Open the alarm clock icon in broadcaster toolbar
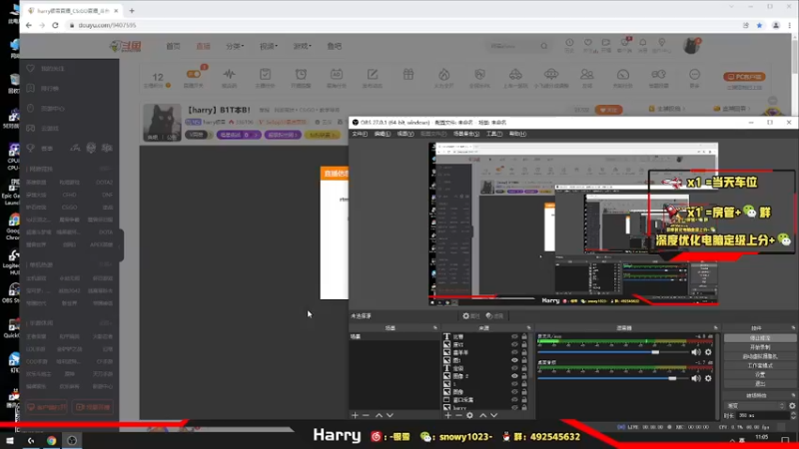The width and height of the screenshot is (799, 449). (x=301, y=74)
